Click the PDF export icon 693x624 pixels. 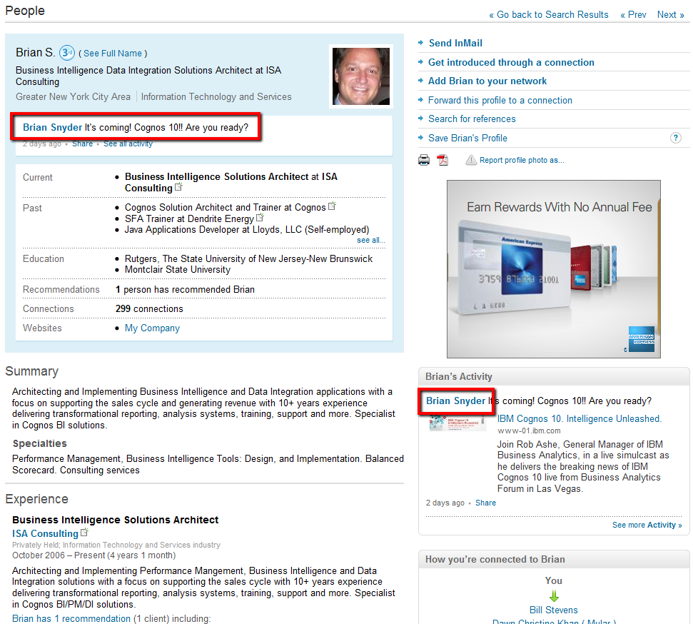(x=442, y=160)
